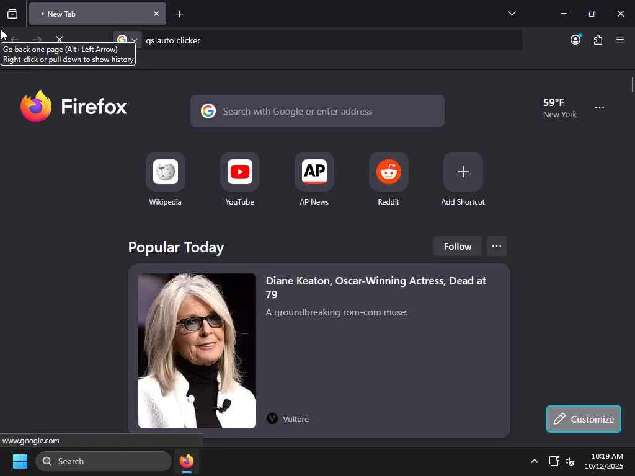Open the Wikipedia shortcut
This screenshot has width=635, height=476.
pyautogui.click(x=165, y=179)
